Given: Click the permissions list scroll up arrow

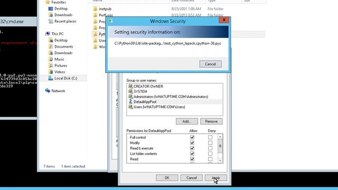Looking at the screenshot, I should (220, 137).
